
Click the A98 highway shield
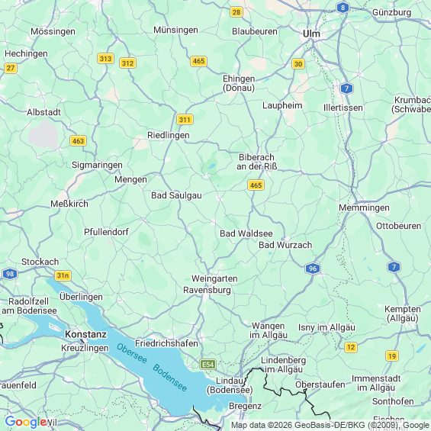10,274
